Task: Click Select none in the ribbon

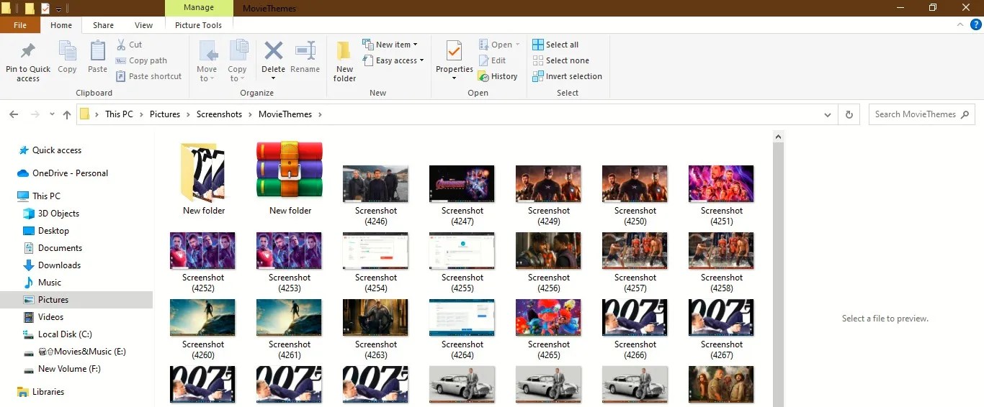Action: tap(560, 60)
